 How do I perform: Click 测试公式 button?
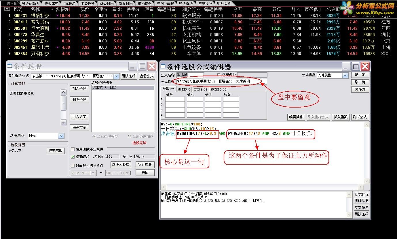pyautogui.click(x=360, y=117)
